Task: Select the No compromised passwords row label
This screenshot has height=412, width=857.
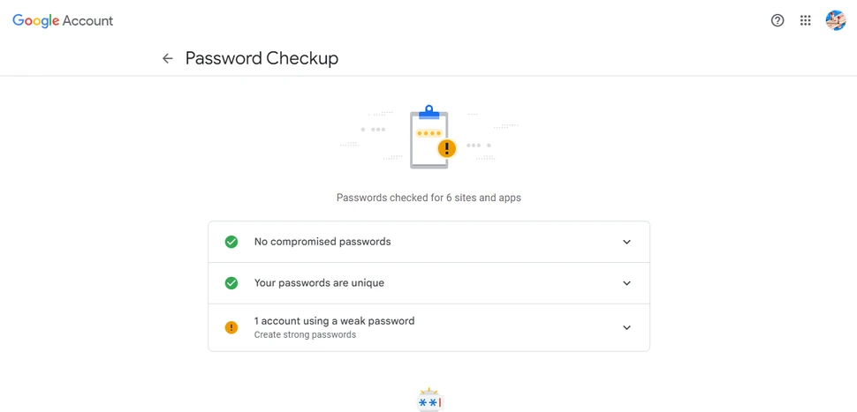Action: (322, 242)
